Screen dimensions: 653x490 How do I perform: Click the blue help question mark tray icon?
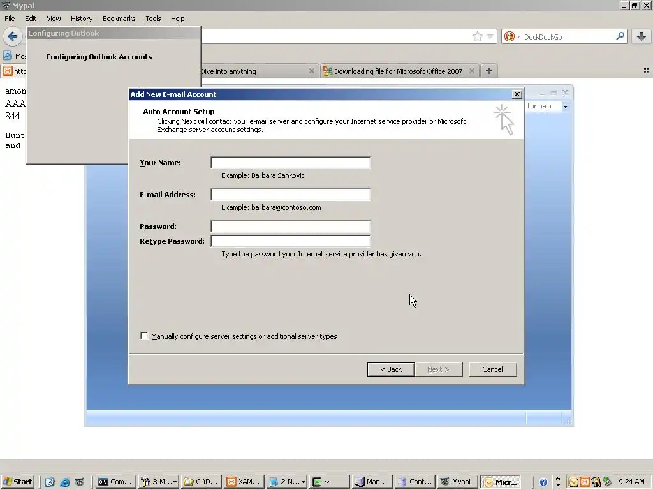[543, 482]
